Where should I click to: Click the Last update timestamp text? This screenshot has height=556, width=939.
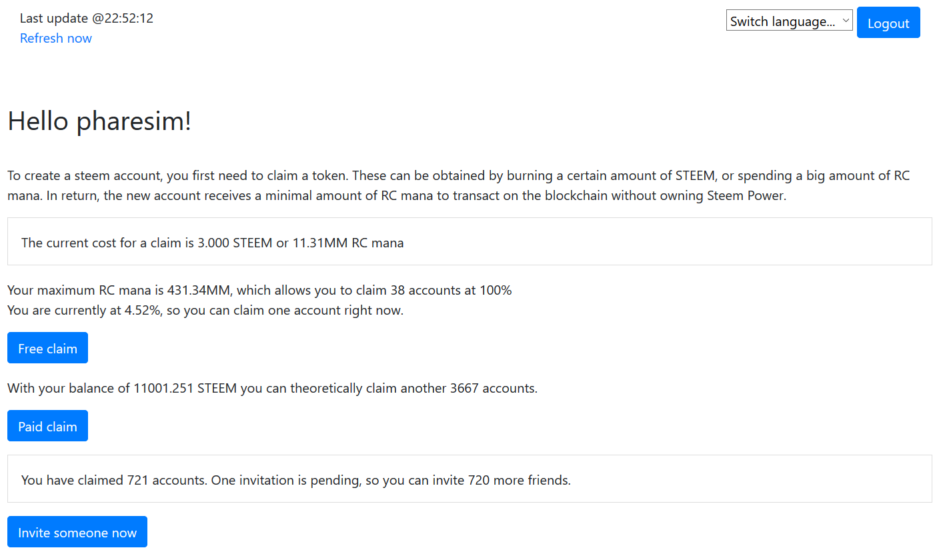(x=87, y=18)
